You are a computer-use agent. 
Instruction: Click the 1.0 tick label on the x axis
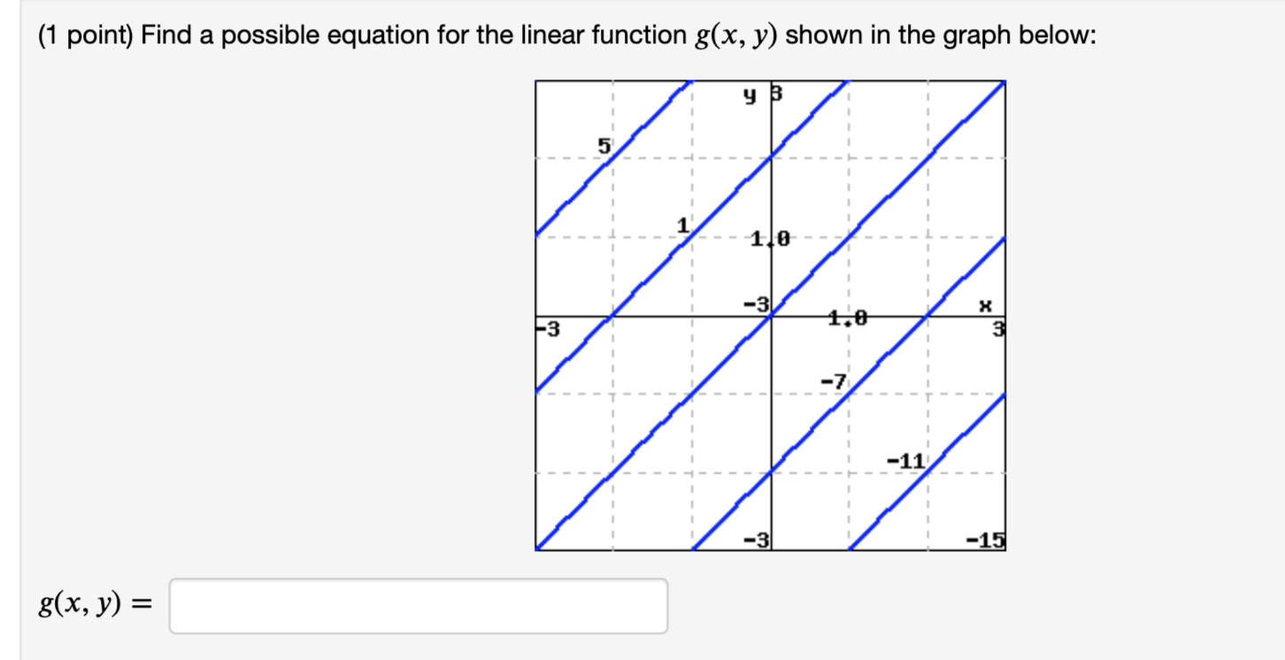point(845,317)
